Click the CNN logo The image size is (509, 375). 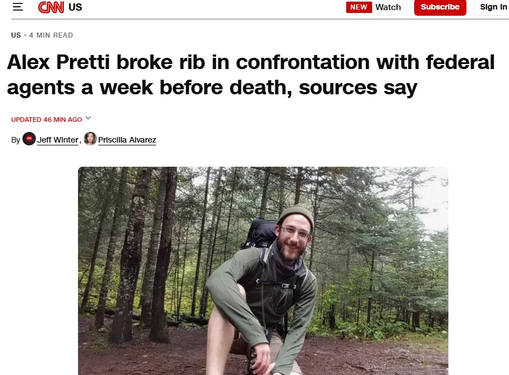point(51,7)
